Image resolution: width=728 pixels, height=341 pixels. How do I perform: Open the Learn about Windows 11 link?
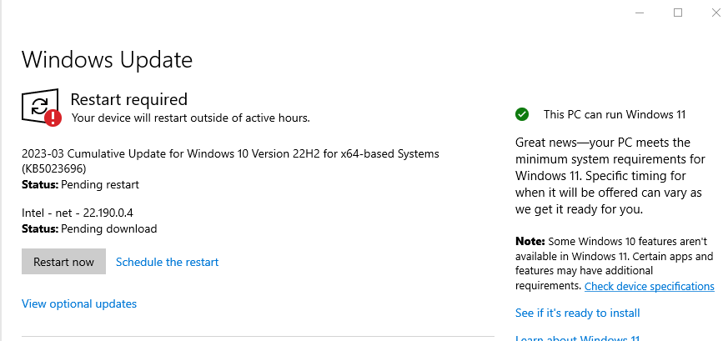[x=578, y=338]
